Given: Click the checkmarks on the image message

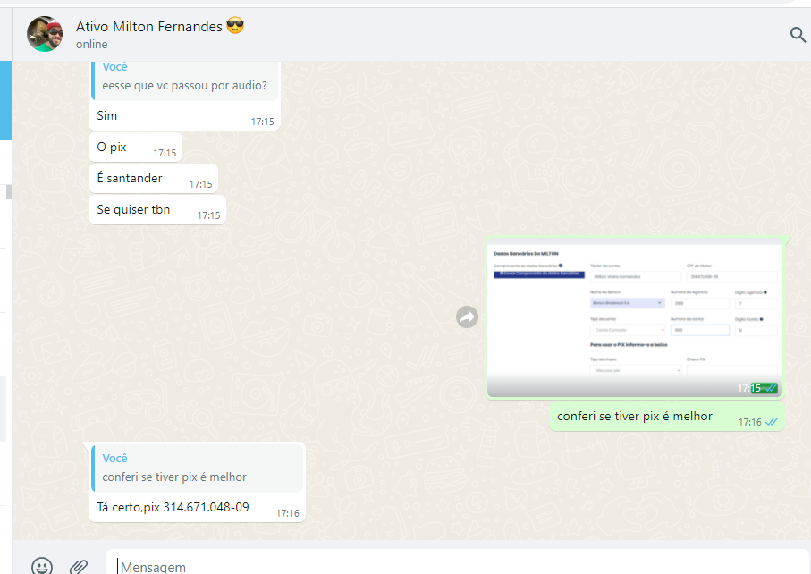Looking at the screenshot, I should pos(768,388).
